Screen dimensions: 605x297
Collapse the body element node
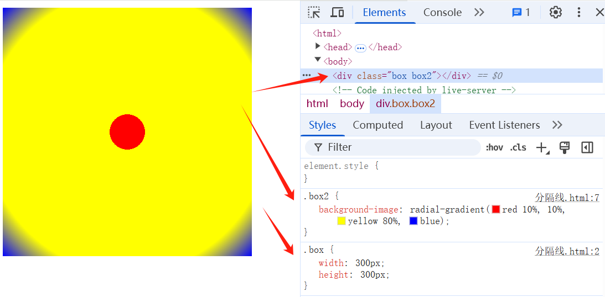(318, 60)
